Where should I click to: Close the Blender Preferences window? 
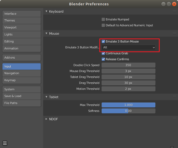(x=174, y=4)
